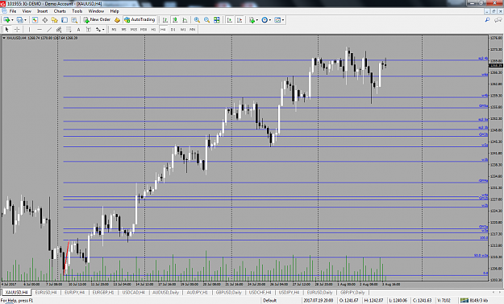The height and width of the screenshot is (304, 504).
Task: Click the New Order button
Action: pos(97,20)
